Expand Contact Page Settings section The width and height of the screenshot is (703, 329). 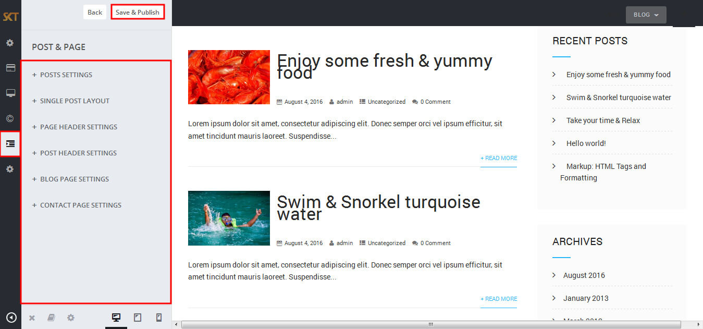pyautogui.click(x=77, y=205)
